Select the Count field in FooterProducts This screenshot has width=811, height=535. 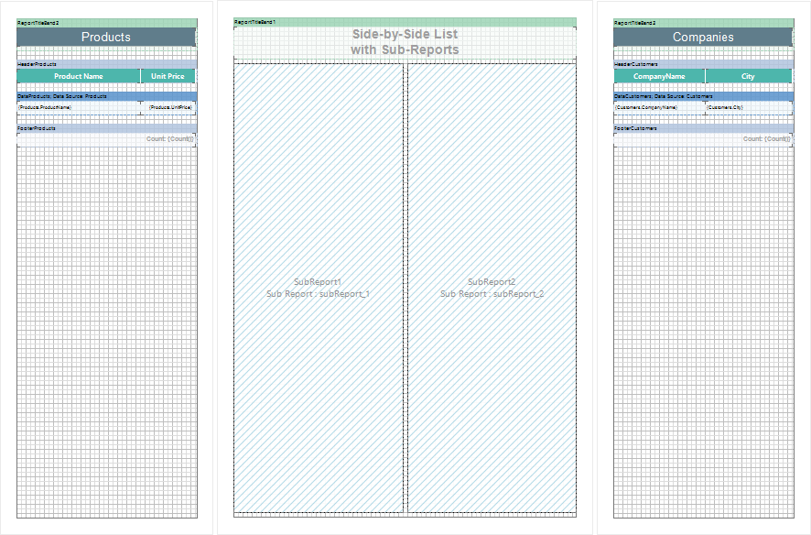click(169, 139)
